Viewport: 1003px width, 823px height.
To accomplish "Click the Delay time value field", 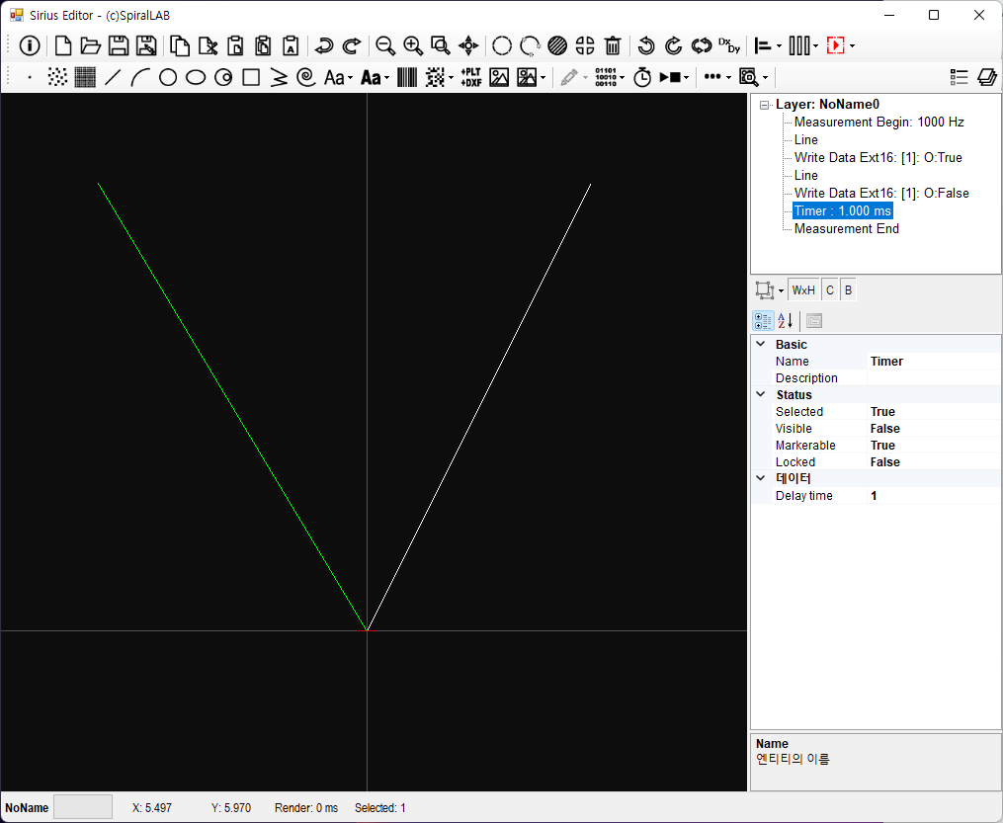I will tap(933, 496).
